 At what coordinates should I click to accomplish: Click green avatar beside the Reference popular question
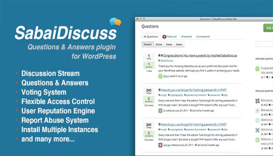coord(257,140)
